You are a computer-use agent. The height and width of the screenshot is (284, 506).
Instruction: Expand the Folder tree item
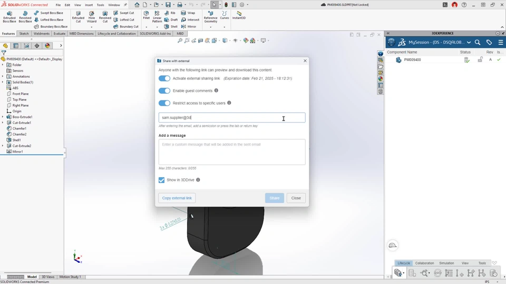pos(3,65)
